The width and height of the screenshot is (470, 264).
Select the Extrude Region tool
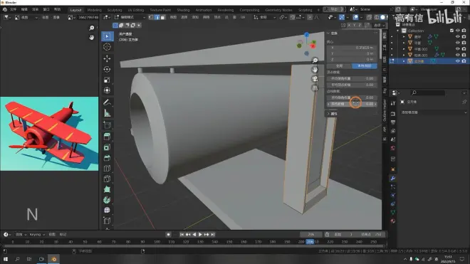pos(107,137)
